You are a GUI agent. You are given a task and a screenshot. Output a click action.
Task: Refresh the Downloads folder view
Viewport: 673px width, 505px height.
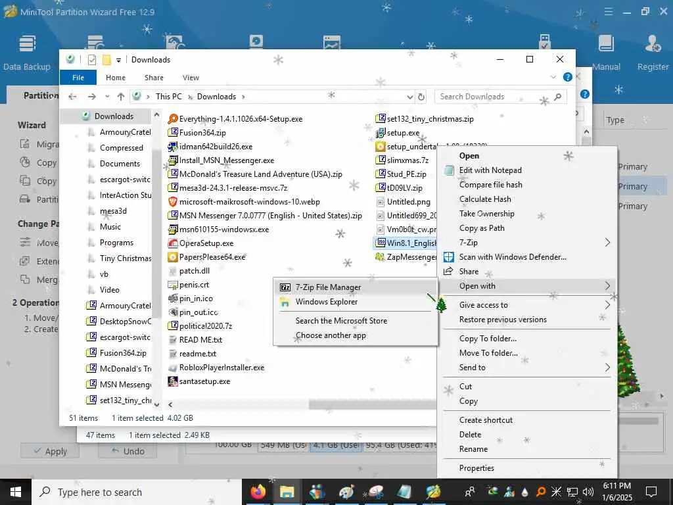point(421,97)
